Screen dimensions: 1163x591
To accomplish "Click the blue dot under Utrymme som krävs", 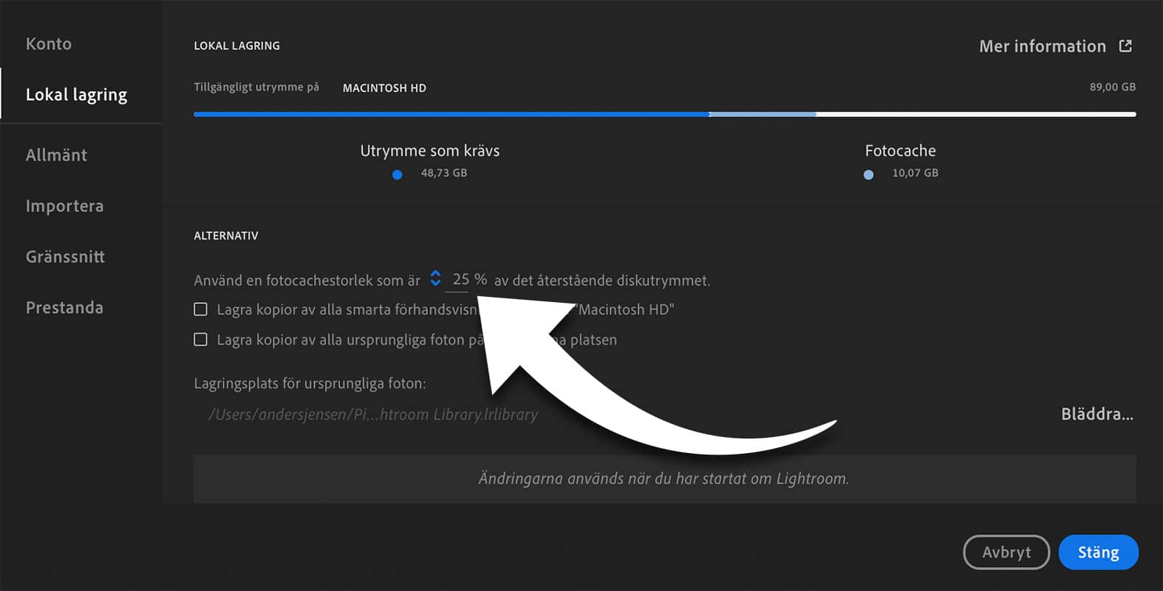I will pos(397,174).
